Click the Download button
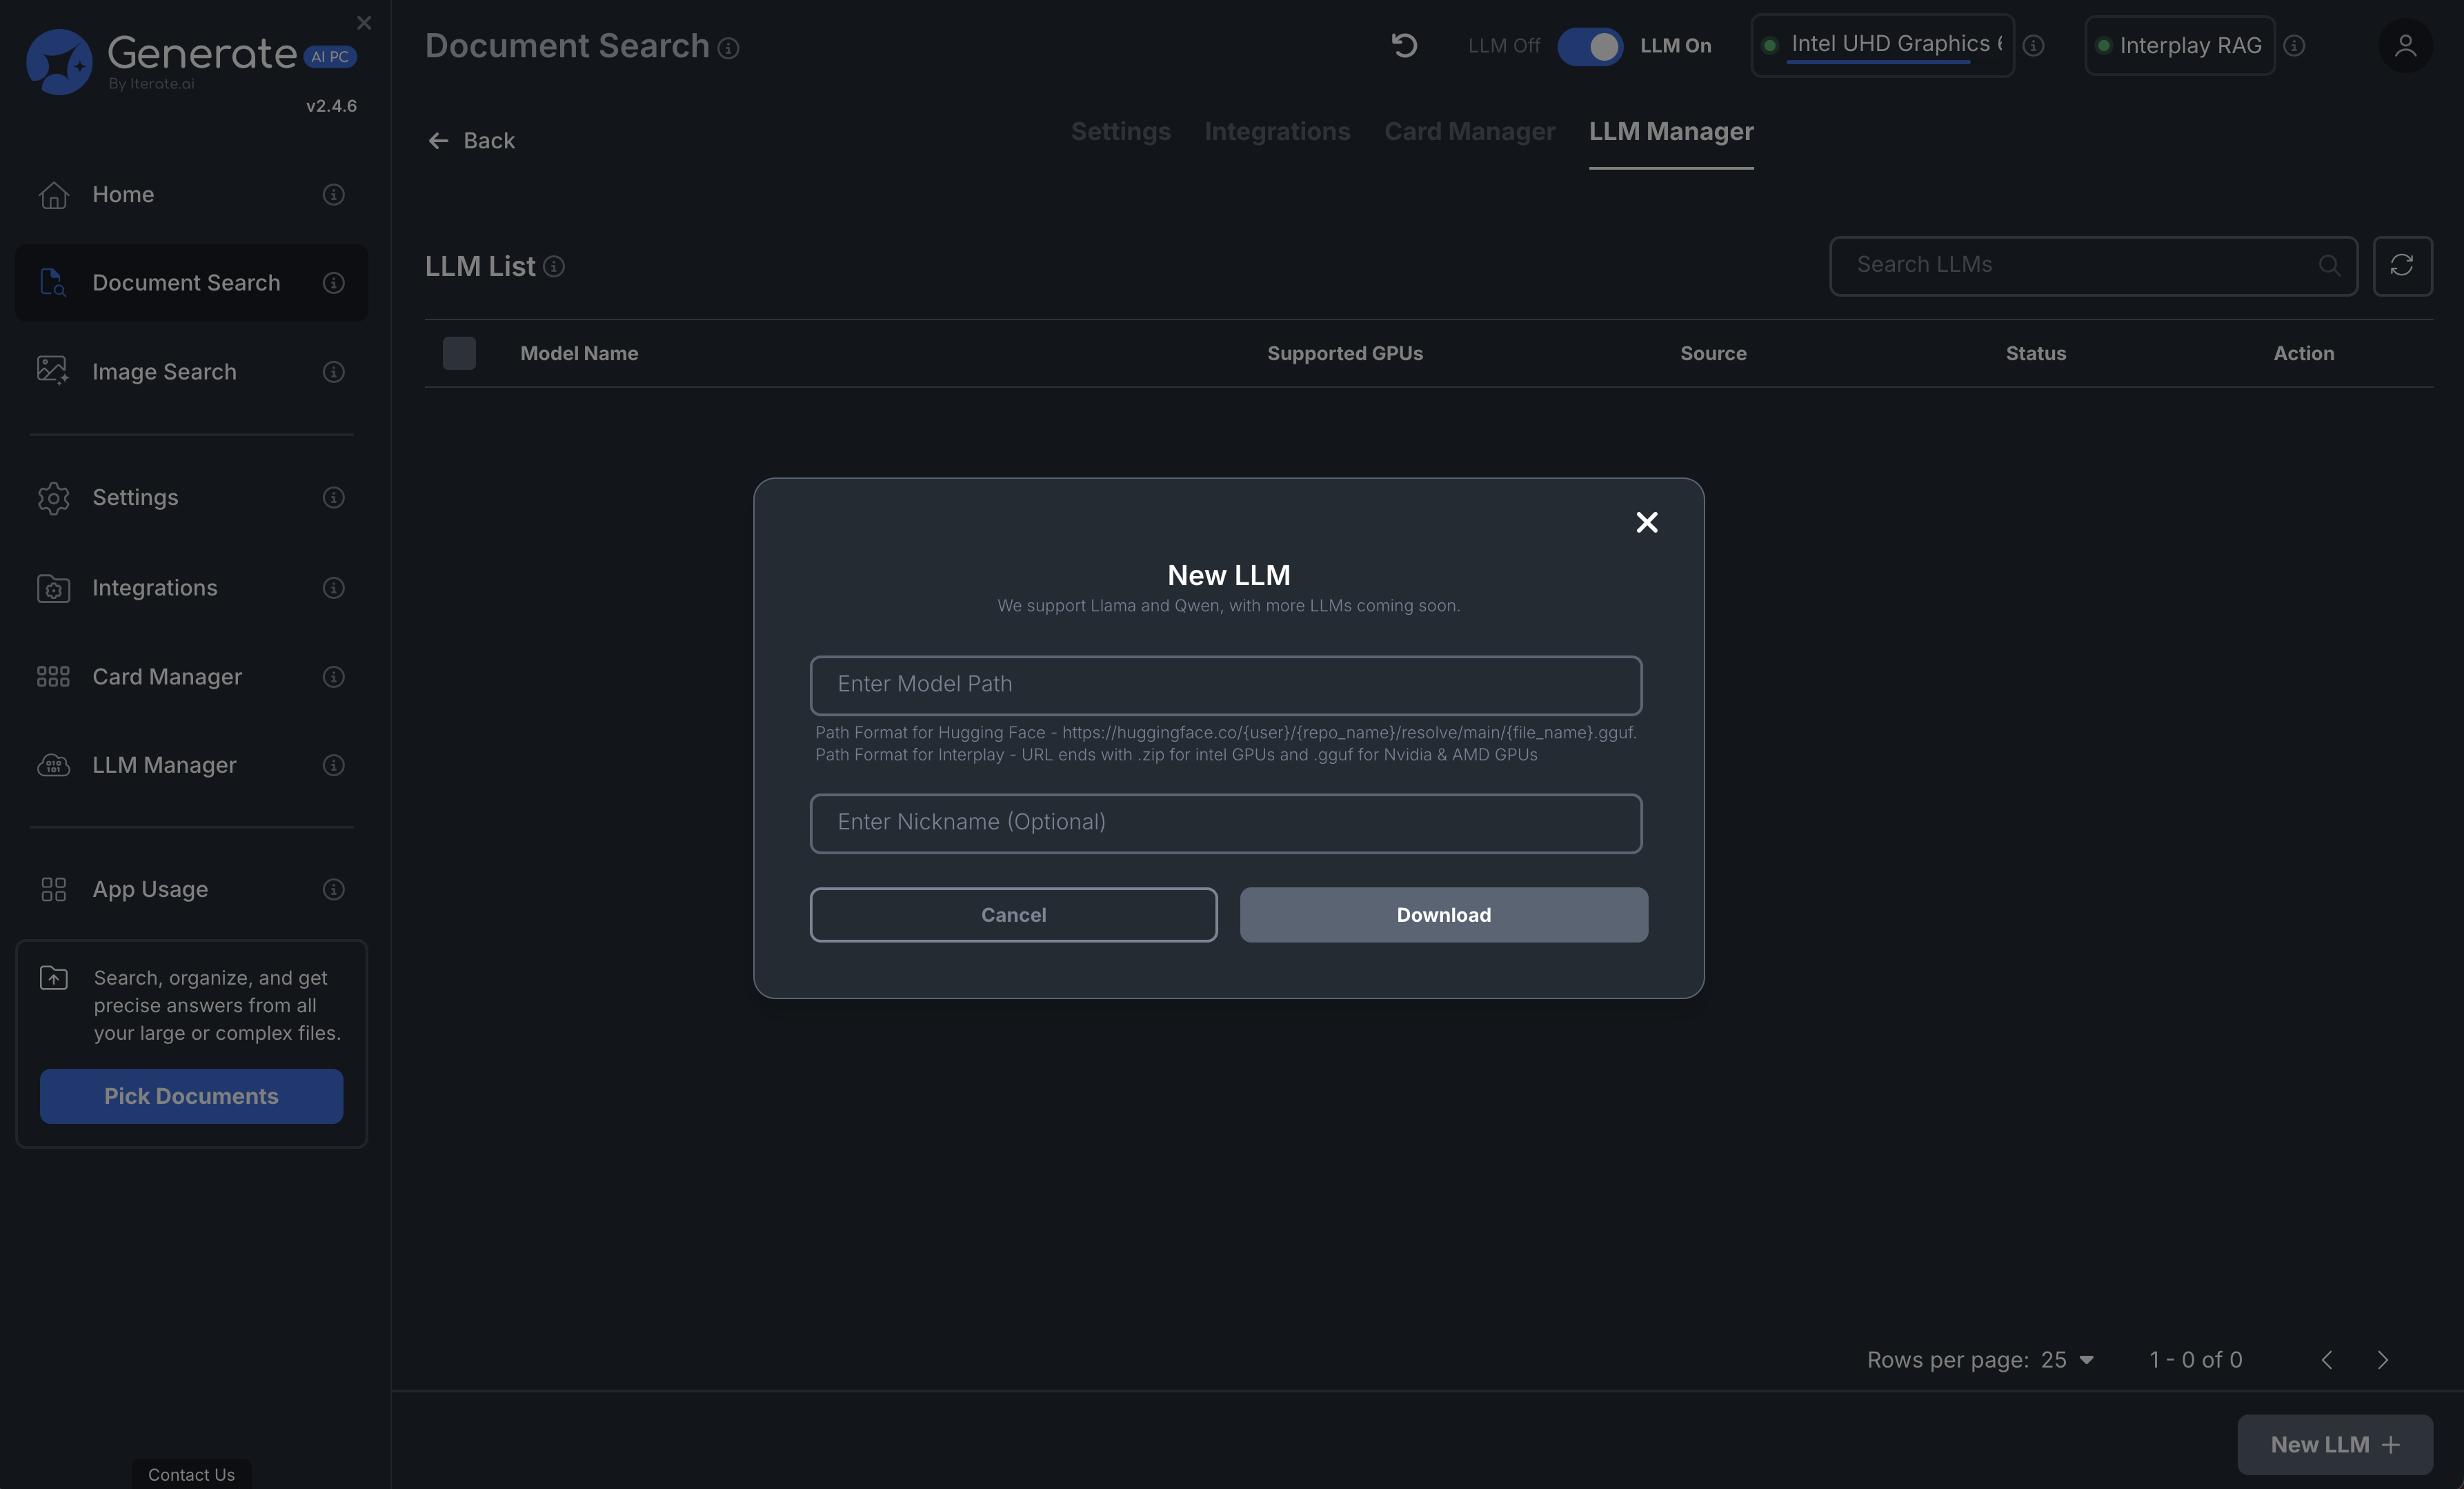 1443,915
